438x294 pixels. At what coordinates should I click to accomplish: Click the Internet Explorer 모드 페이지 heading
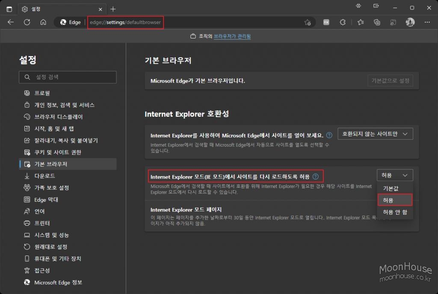pos(186,209)
